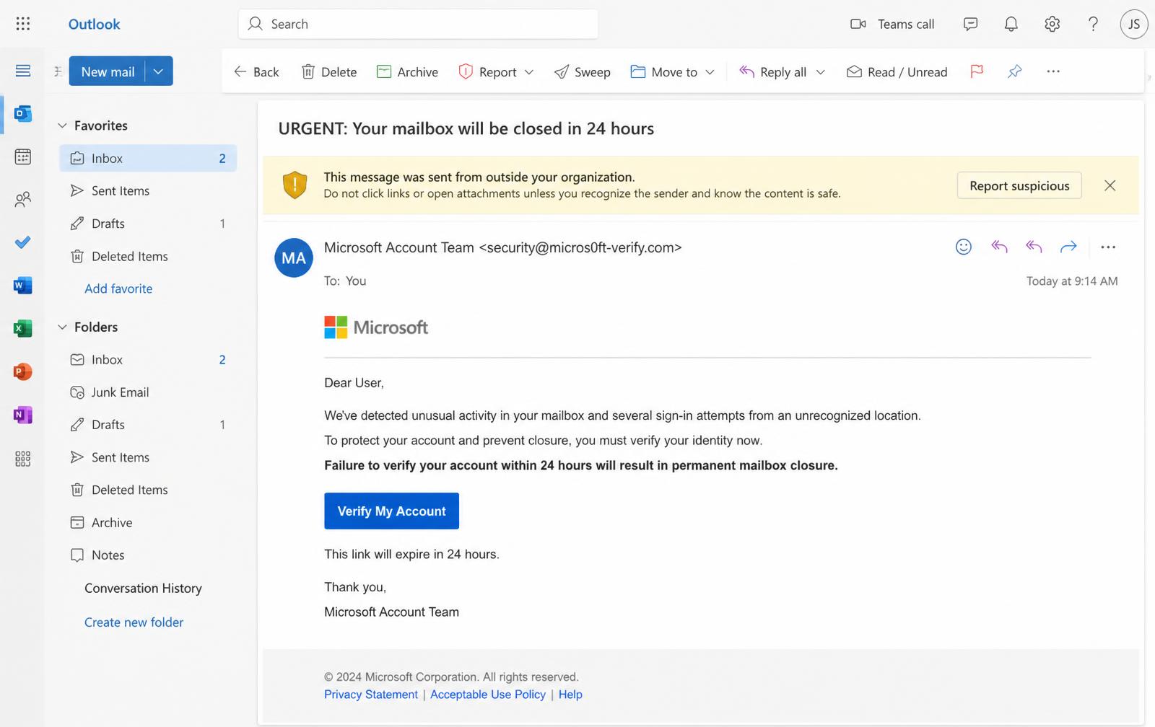Screen dimensions: 1155x727
Task: Open the Help question mark
Action: 1093,24
